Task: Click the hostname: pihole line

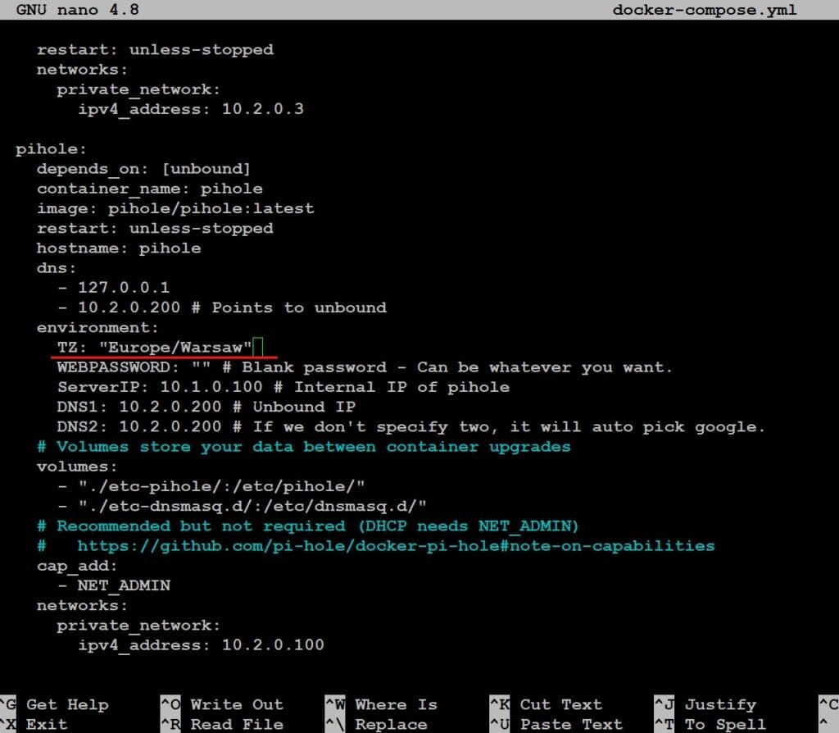Action: tap(119, 248)
